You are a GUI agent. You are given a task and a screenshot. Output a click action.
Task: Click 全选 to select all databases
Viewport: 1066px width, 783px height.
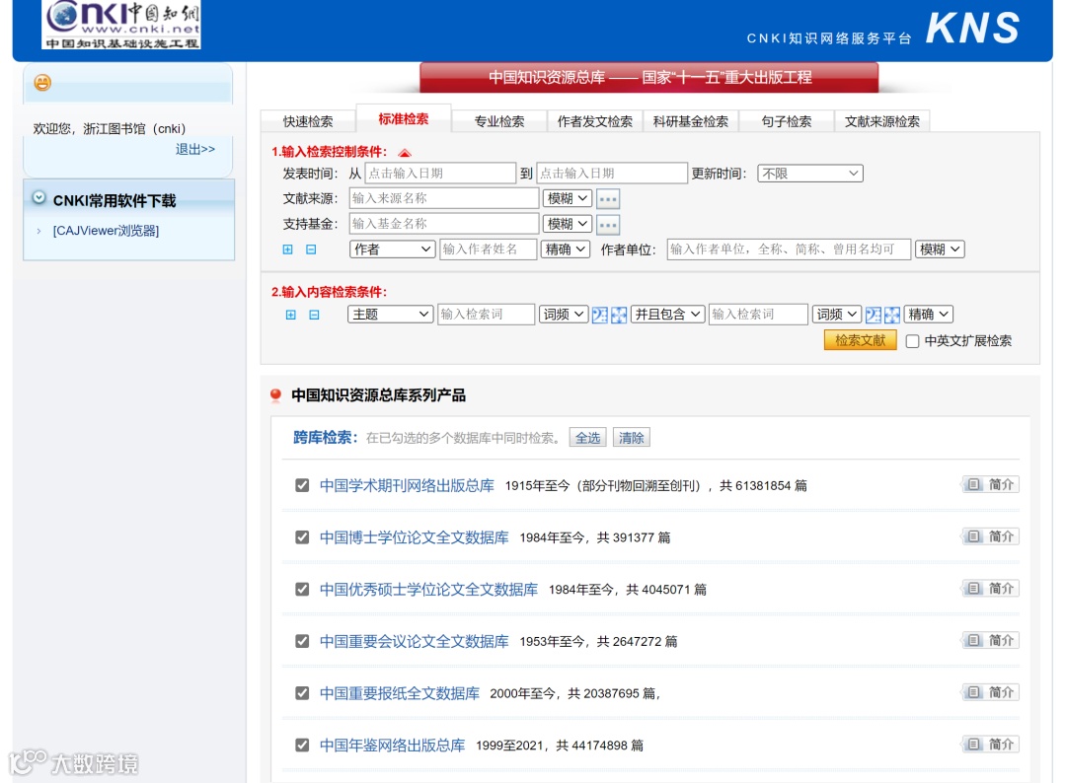click(x=588, y=438)
